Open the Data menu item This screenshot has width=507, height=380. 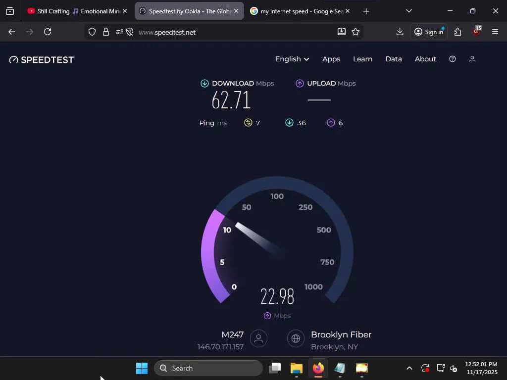pos(394,59)
